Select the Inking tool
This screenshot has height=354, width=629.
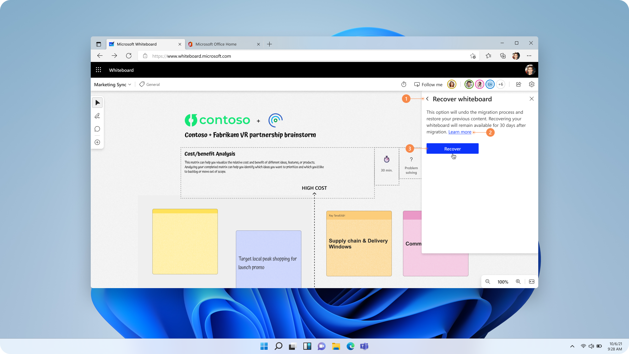pos(97,116)
